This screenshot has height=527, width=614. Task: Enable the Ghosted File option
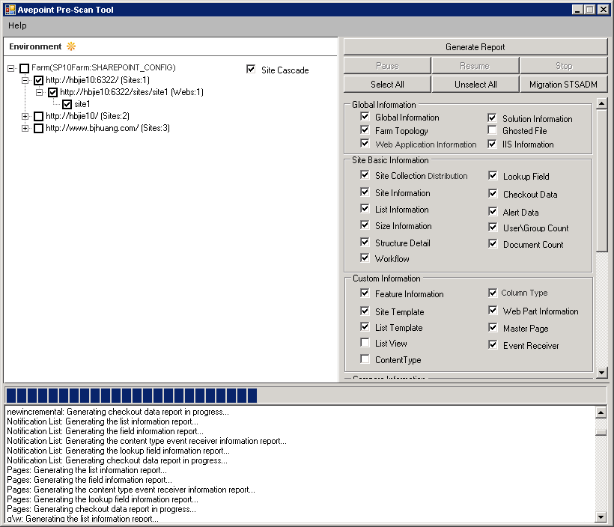tap(493, 131)
